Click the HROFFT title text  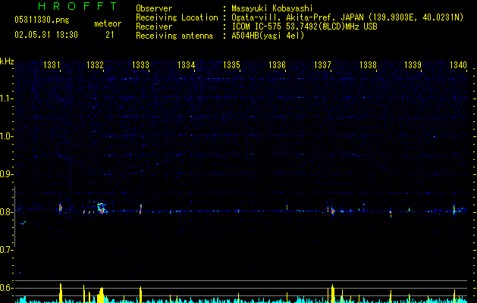coord(77,6)
